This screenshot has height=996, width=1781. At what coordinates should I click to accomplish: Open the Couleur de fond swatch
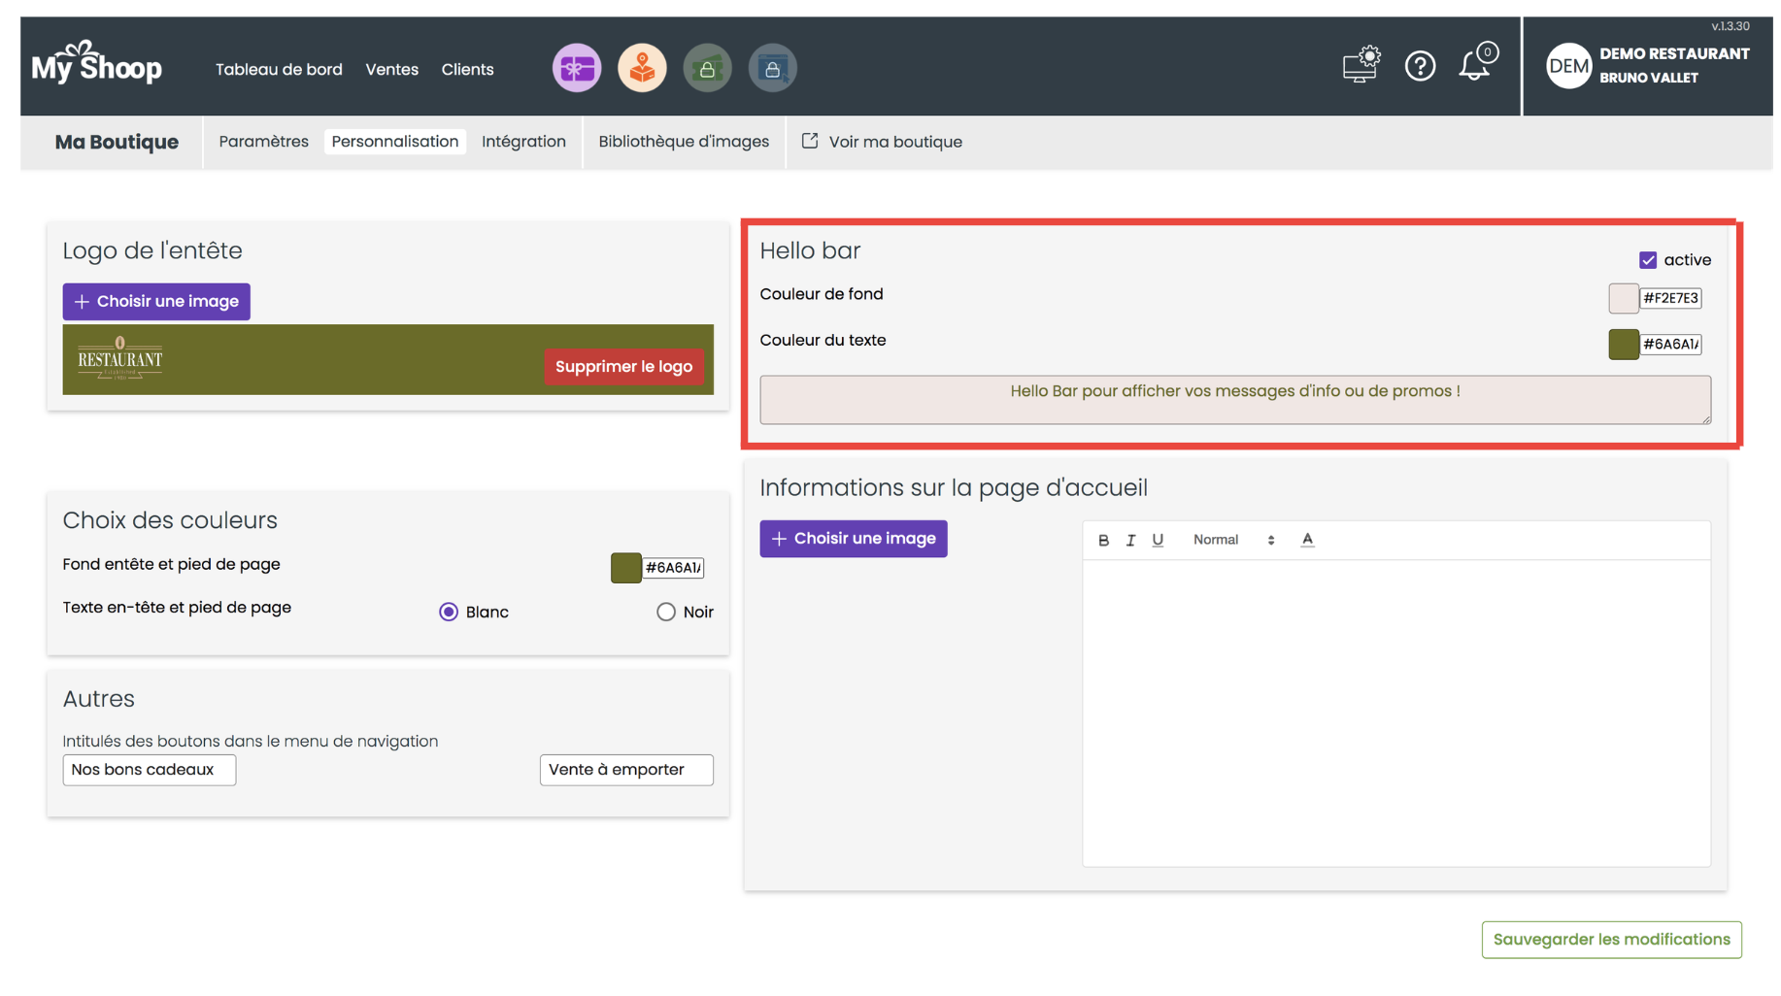point(1623,298)
